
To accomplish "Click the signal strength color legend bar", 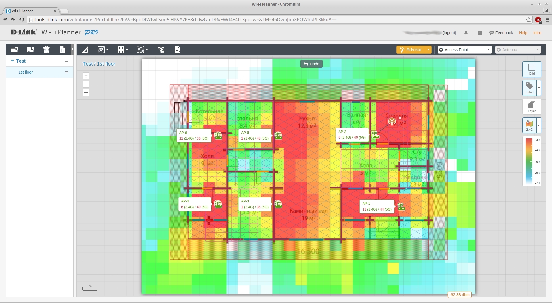I will 529,161.
